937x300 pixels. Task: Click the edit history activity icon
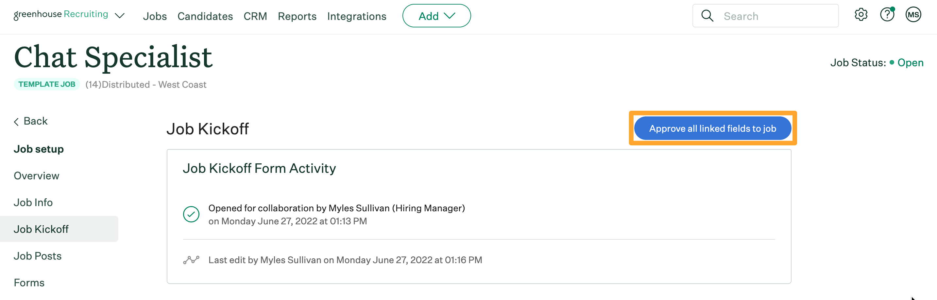click(192, 260)
